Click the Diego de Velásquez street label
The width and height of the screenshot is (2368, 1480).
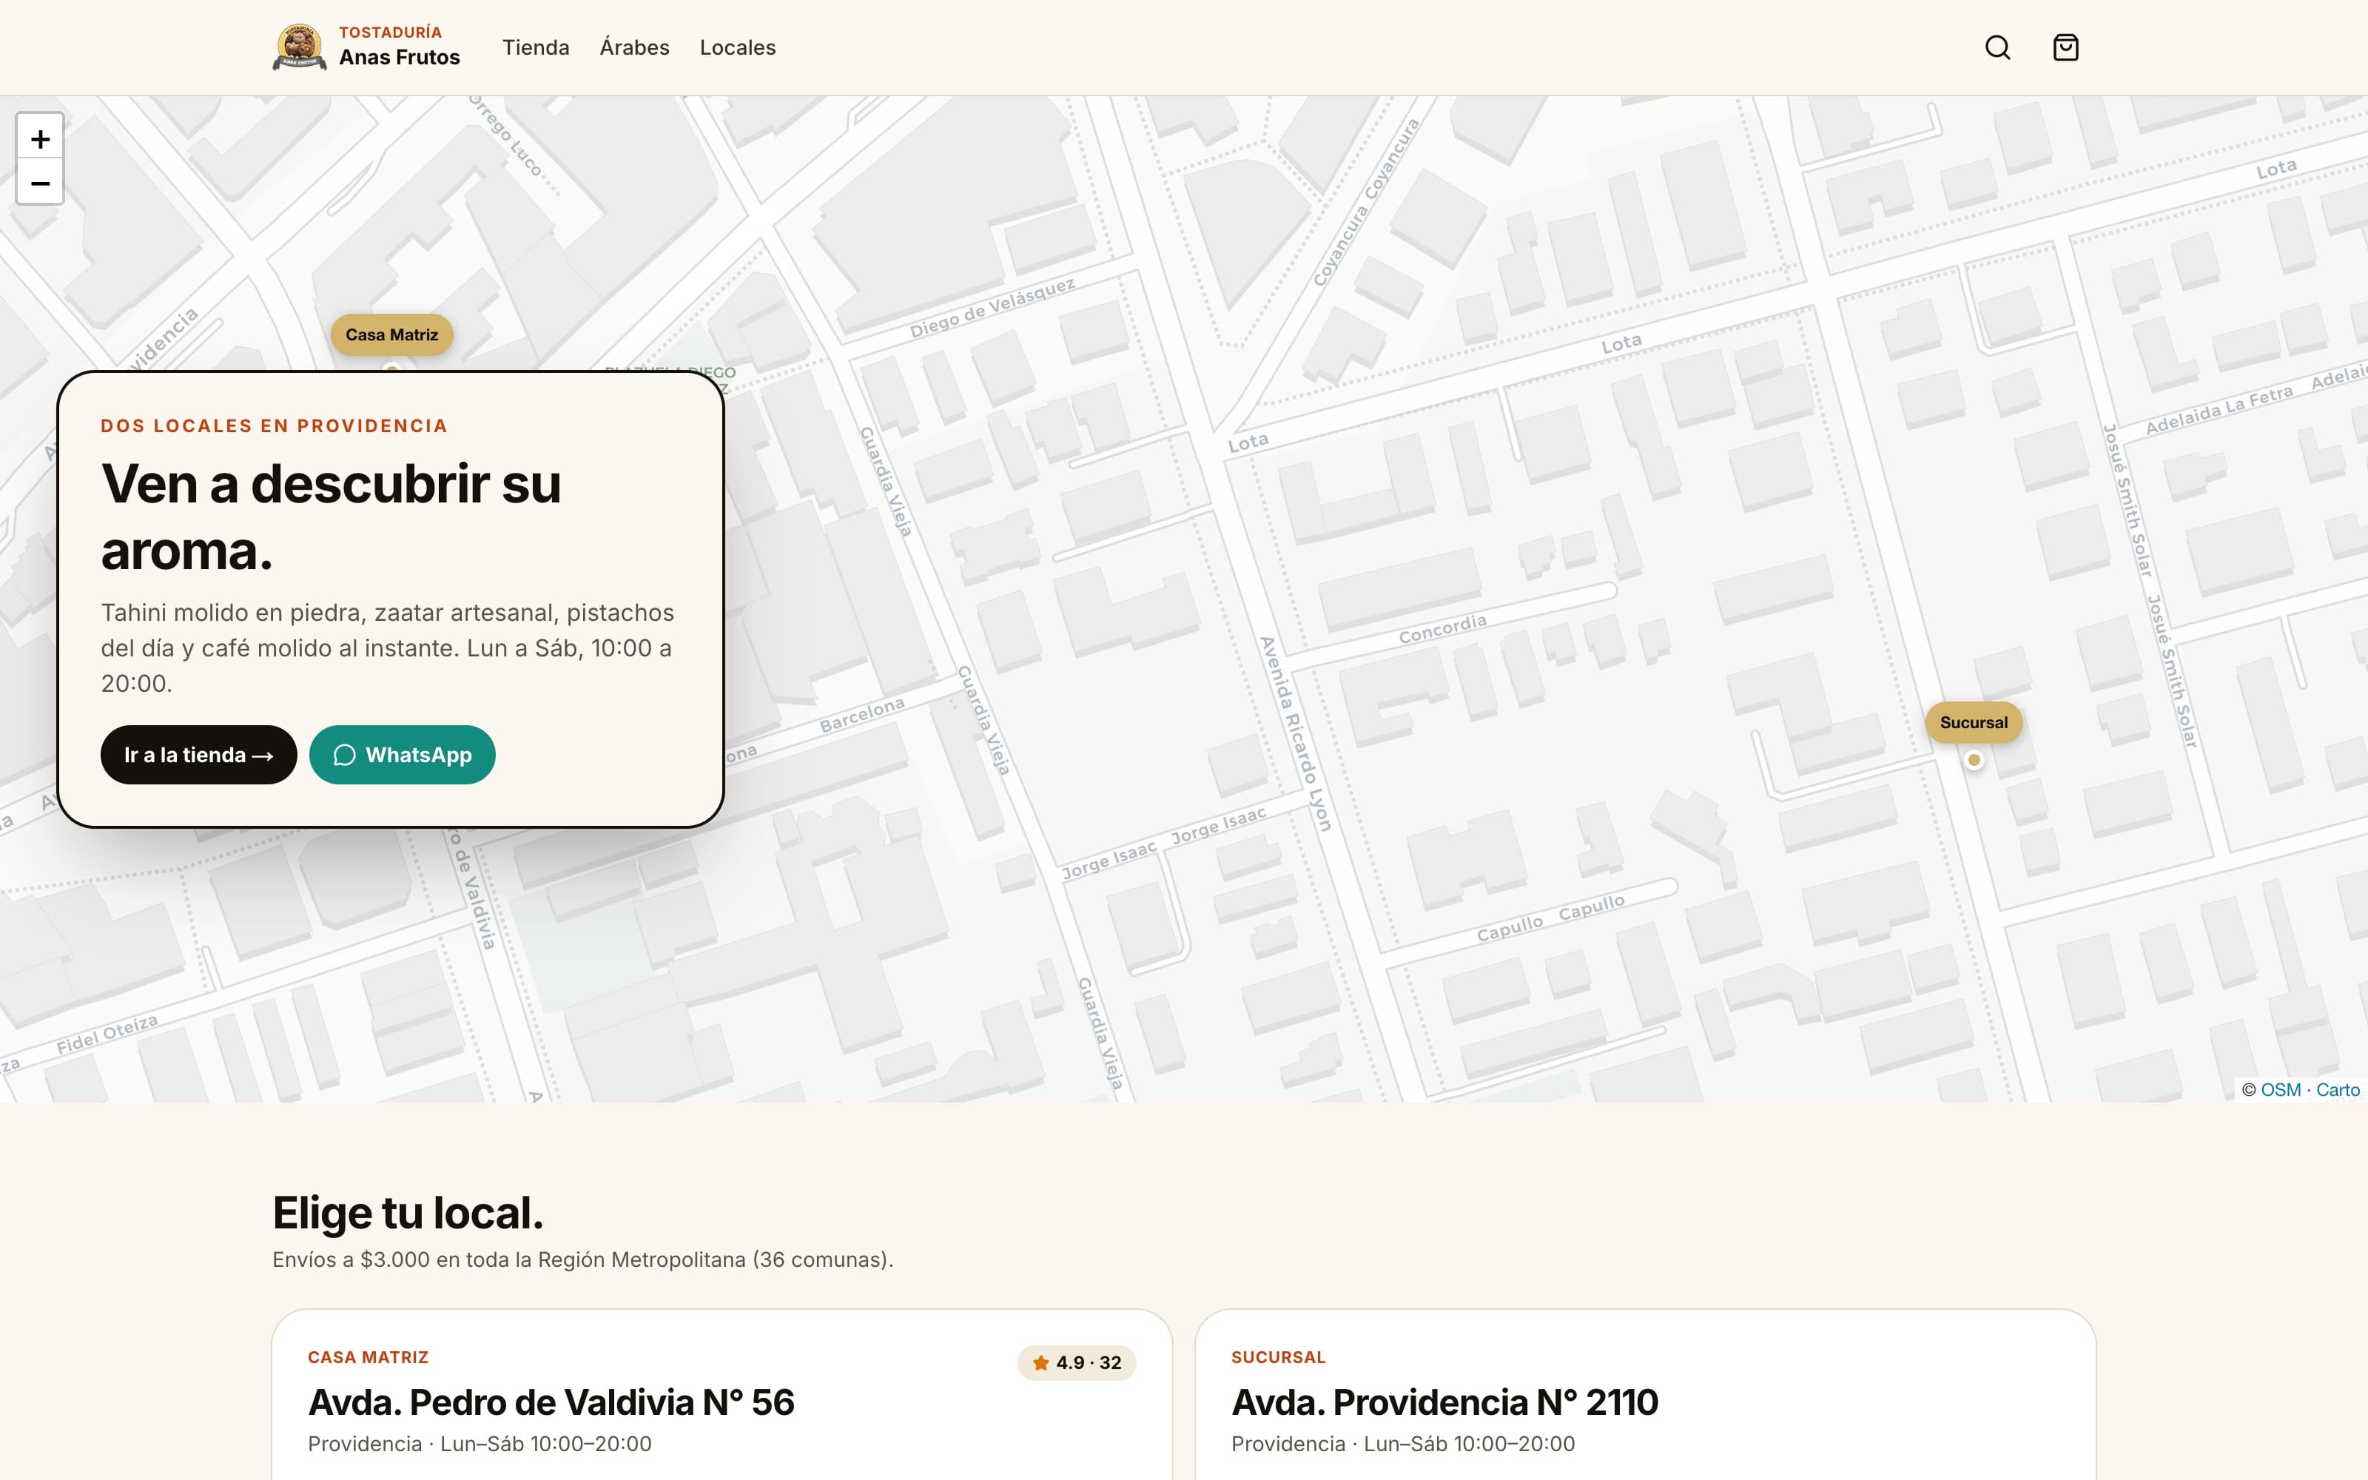click(x=992, y=307)
